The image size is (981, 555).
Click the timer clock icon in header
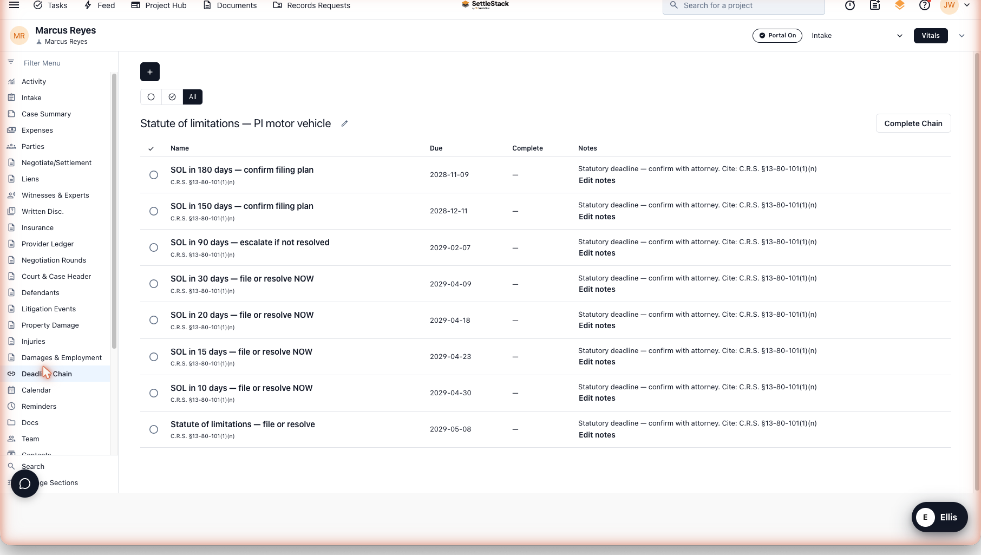pos(850,5)
